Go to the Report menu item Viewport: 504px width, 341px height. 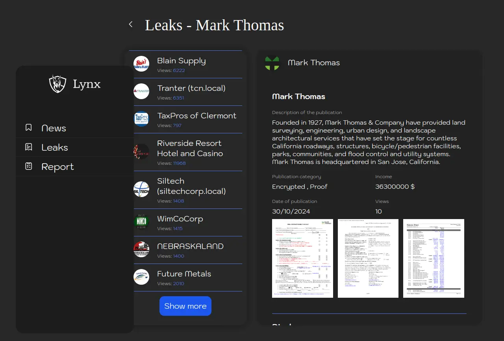pyautogui.click(x=57, y=167)
